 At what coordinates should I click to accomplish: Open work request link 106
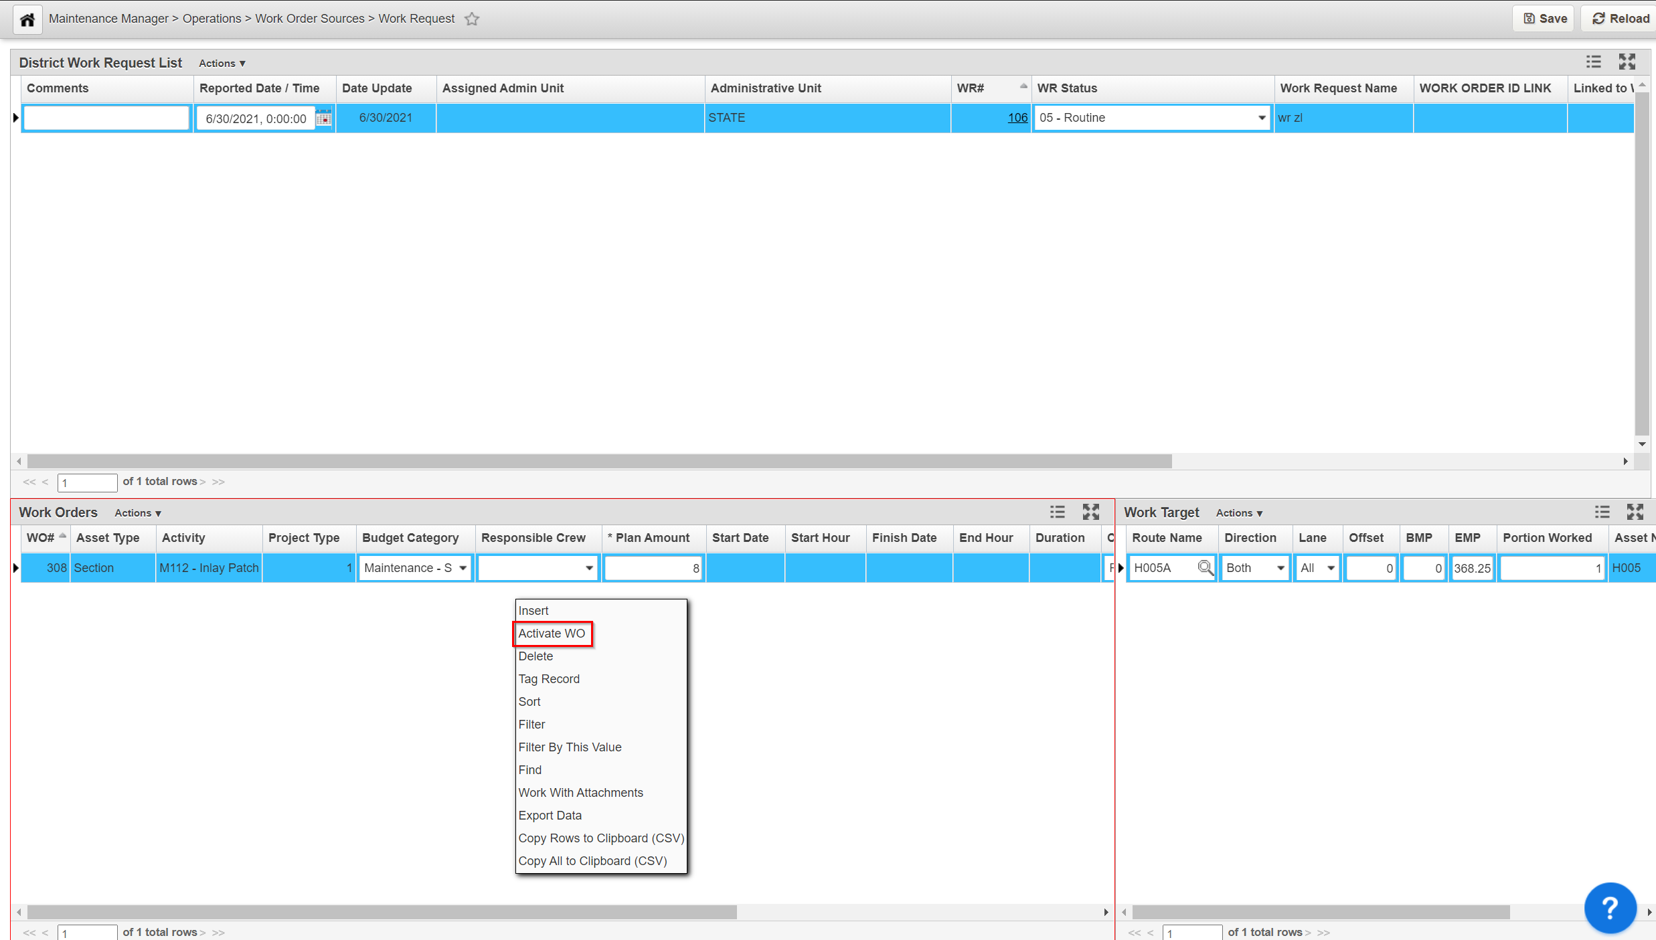pyautogui.click(x=1017, y=118)
